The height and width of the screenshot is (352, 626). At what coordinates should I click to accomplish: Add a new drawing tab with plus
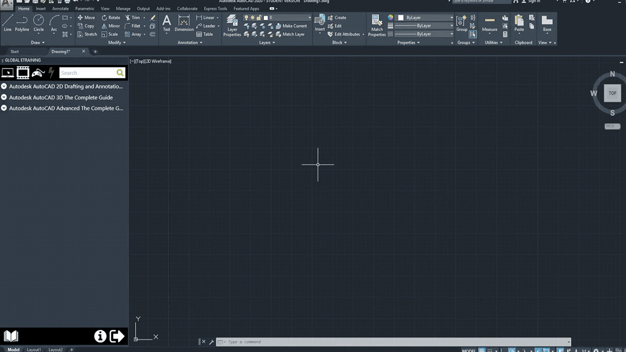click(95, 52)
